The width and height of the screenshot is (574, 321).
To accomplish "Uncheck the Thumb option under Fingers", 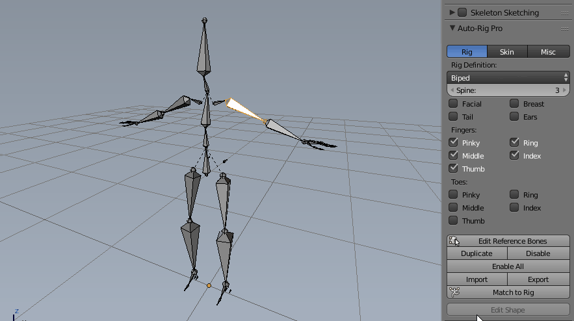I will click(x=453, y=169).
